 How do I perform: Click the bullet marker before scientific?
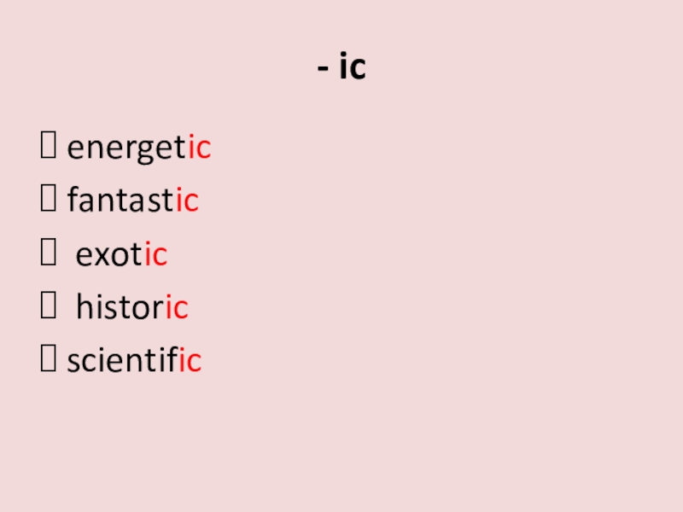tap(50, 361)
